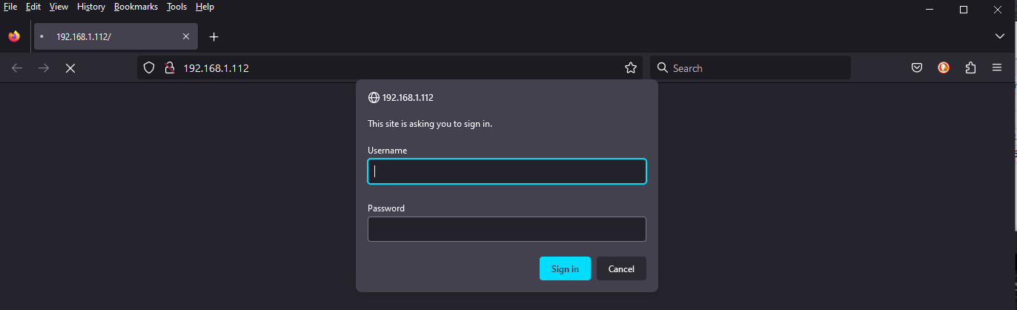This screenshot has height=310, width=1017.
Task: Open the Bookmarks menu
Action: (136, 7)
